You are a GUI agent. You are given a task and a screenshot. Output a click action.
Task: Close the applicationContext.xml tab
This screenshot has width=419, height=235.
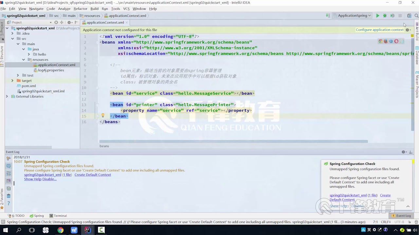pyautogui.click(x=127, y=23)
